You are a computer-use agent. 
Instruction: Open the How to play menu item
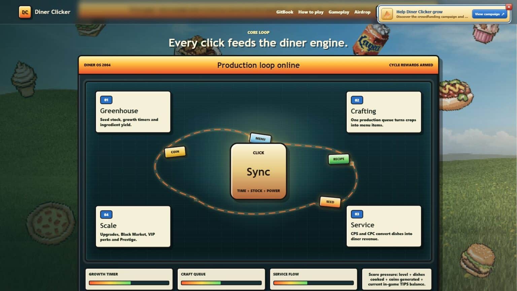coord(311,12)
